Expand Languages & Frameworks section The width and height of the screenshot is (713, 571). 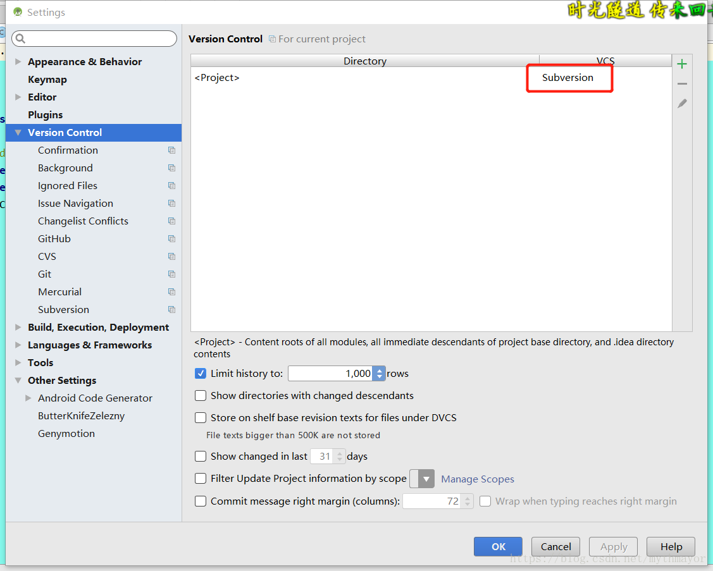click(x=18, y=345)
